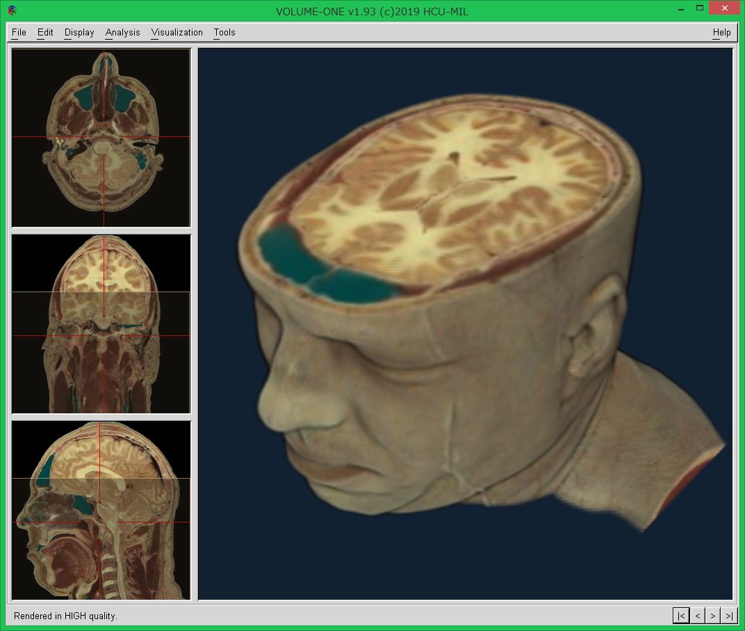Click the VOLUME-ONE app icon in title bar
Image resolution: width=745 pixels, height=631 pixels.
(x=13, y=10)
